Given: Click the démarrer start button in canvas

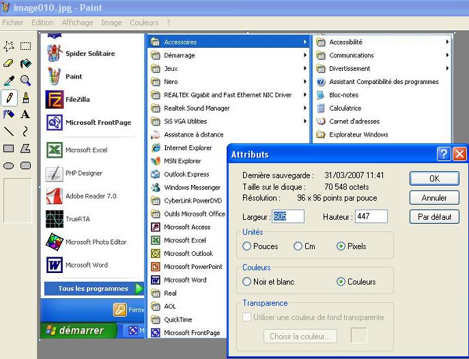Looking at the screenshot, I should (x=79, y=330).
